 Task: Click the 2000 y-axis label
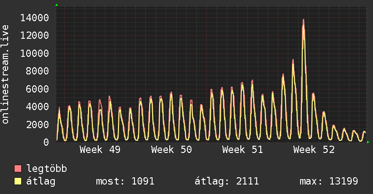tap(38, 125)
